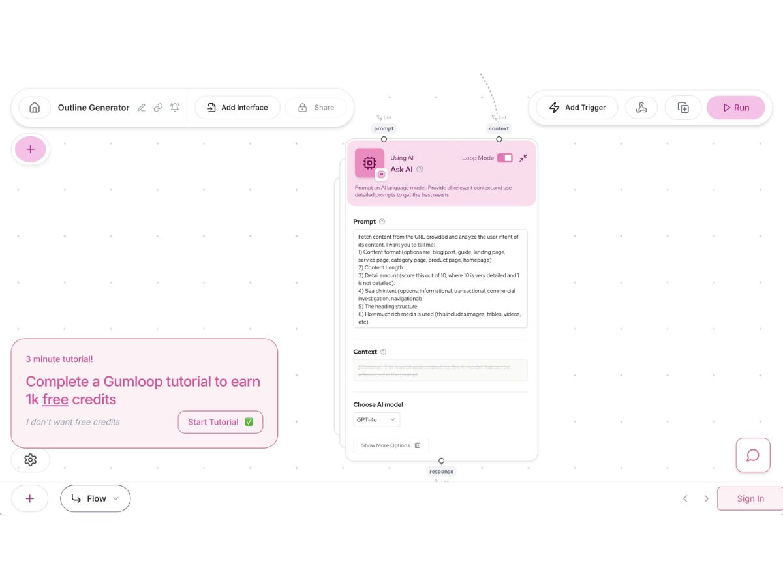Click "Choose AI model" label
This screenshot has height=587, width=783.
point(378,404)
